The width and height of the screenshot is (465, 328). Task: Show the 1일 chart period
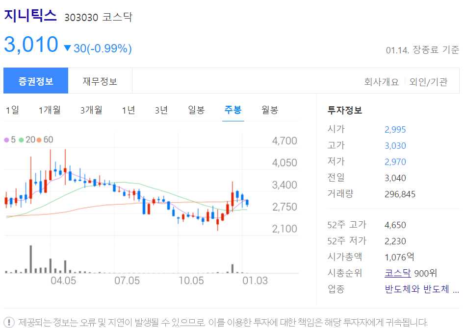click(13, 110)
